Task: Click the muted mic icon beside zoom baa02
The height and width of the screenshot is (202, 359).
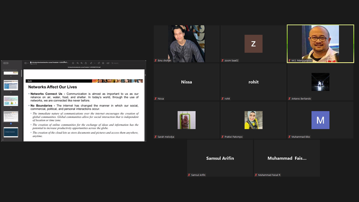Action: pos(222,61)
